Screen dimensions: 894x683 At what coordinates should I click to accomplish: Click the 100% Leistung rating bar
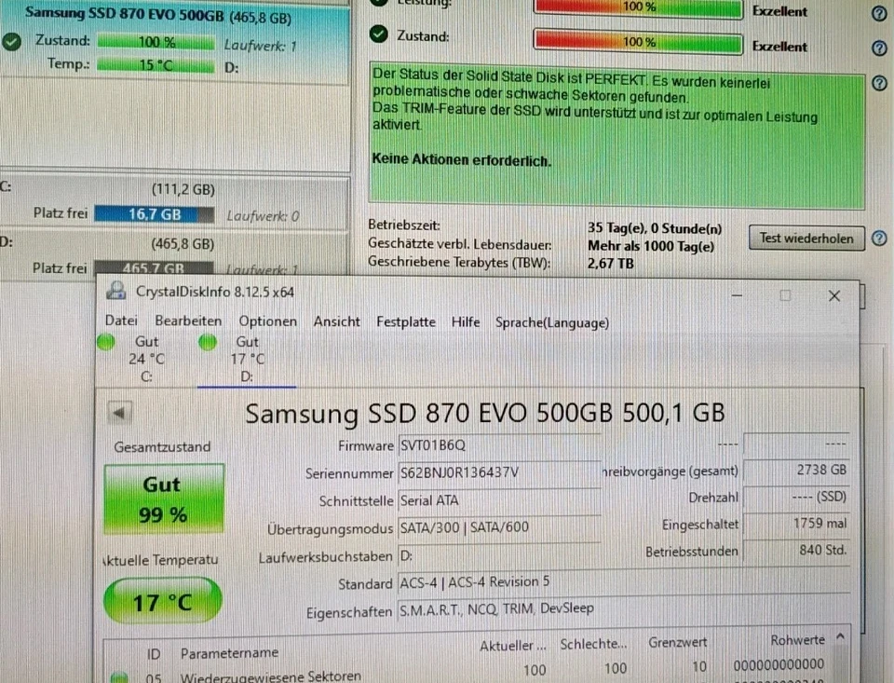tap(637, 9)
